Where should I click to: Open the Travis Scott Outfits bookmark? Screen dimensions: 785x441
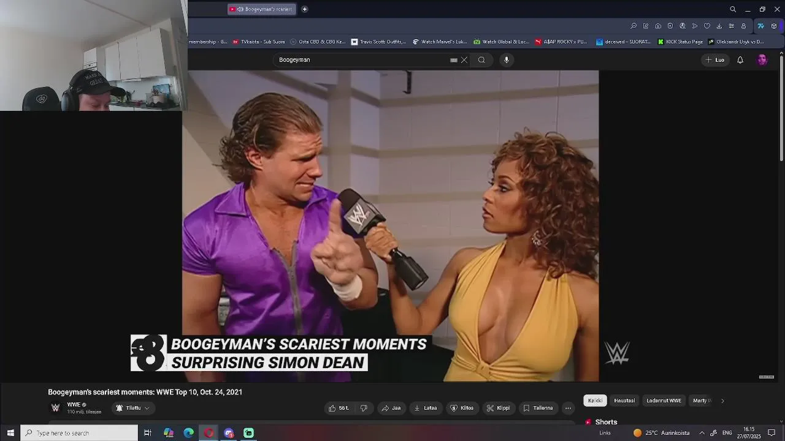[378, 42]
